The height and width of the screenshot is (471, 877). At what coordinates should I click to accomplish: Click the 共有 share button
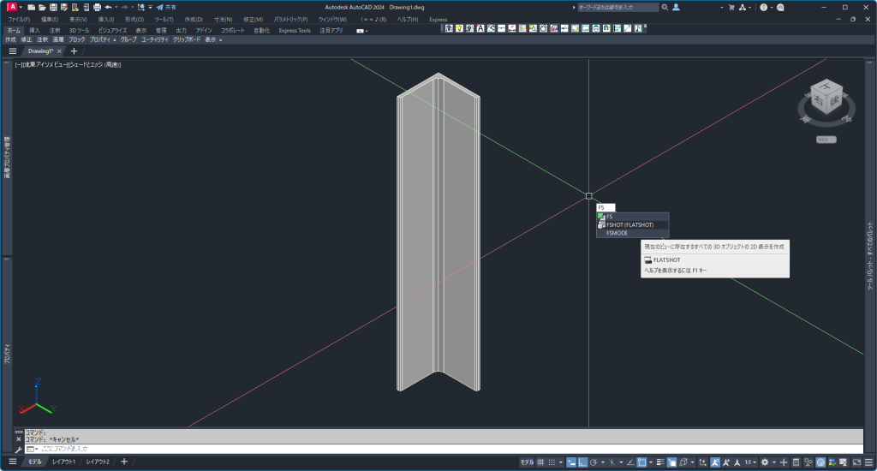tap(165, 7)
